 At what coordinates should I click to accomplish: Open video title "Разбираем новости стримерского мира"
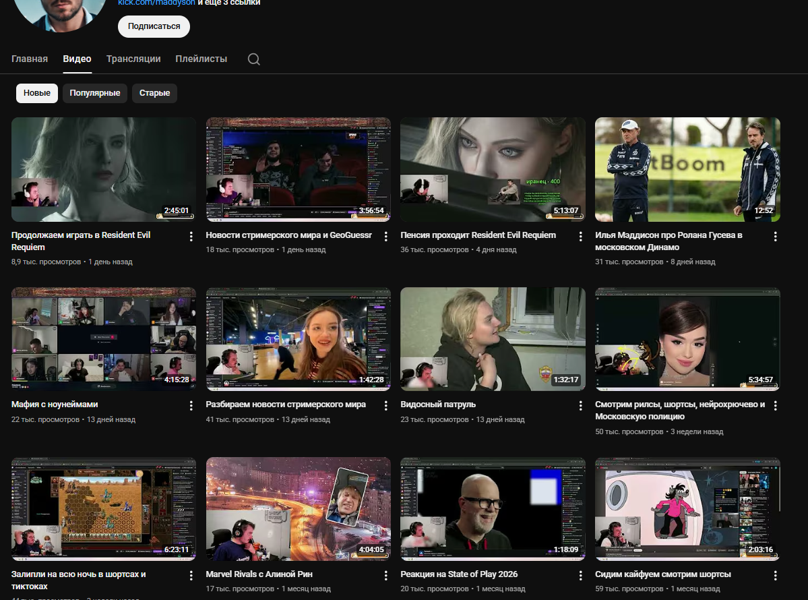pyautogui.click(x=286, y=404)
